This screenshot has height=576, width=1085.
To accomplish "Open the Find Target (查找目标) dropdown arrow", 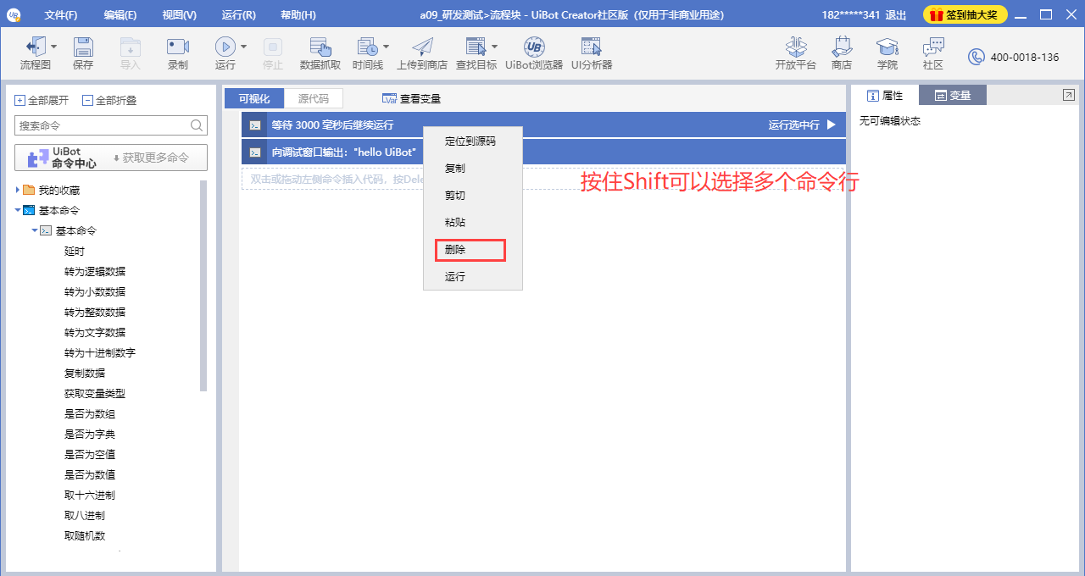I will tap(495, 47).
